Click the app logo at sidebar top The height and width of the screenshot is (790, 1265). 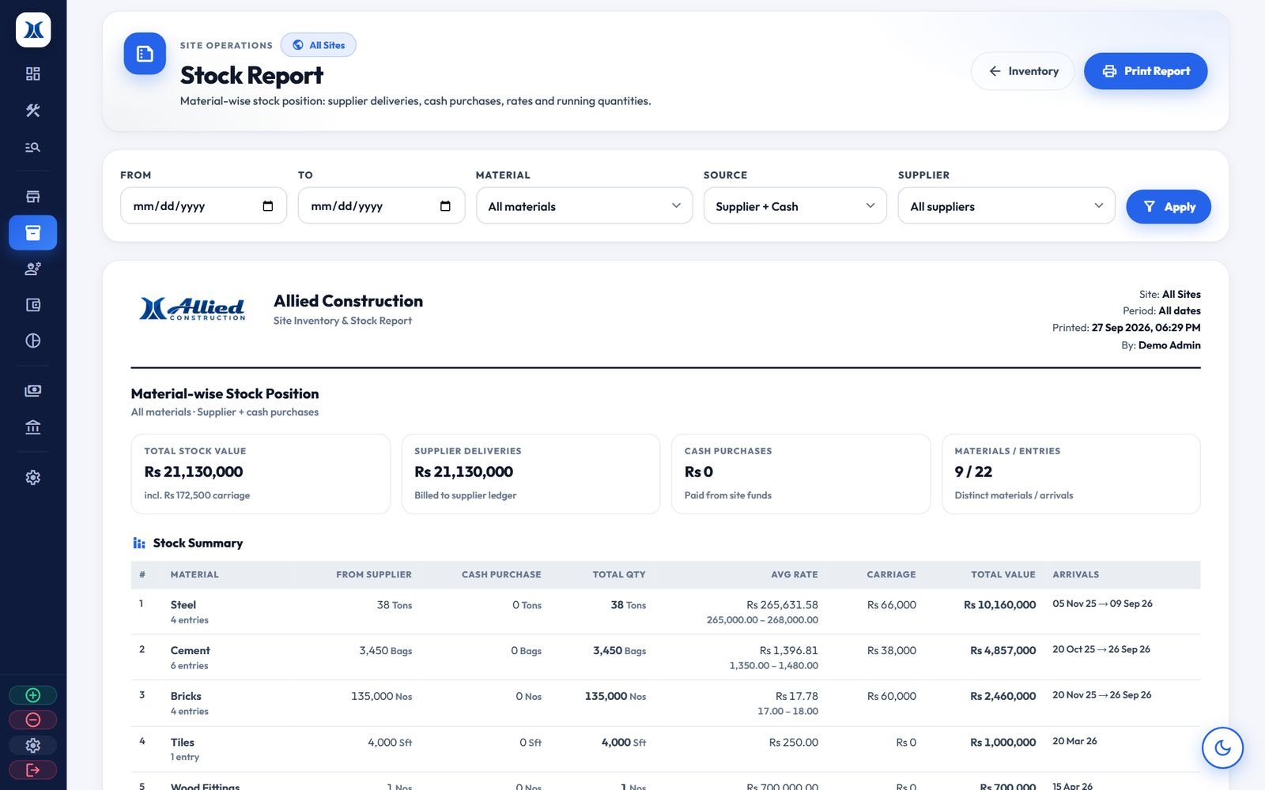point(33,30)
